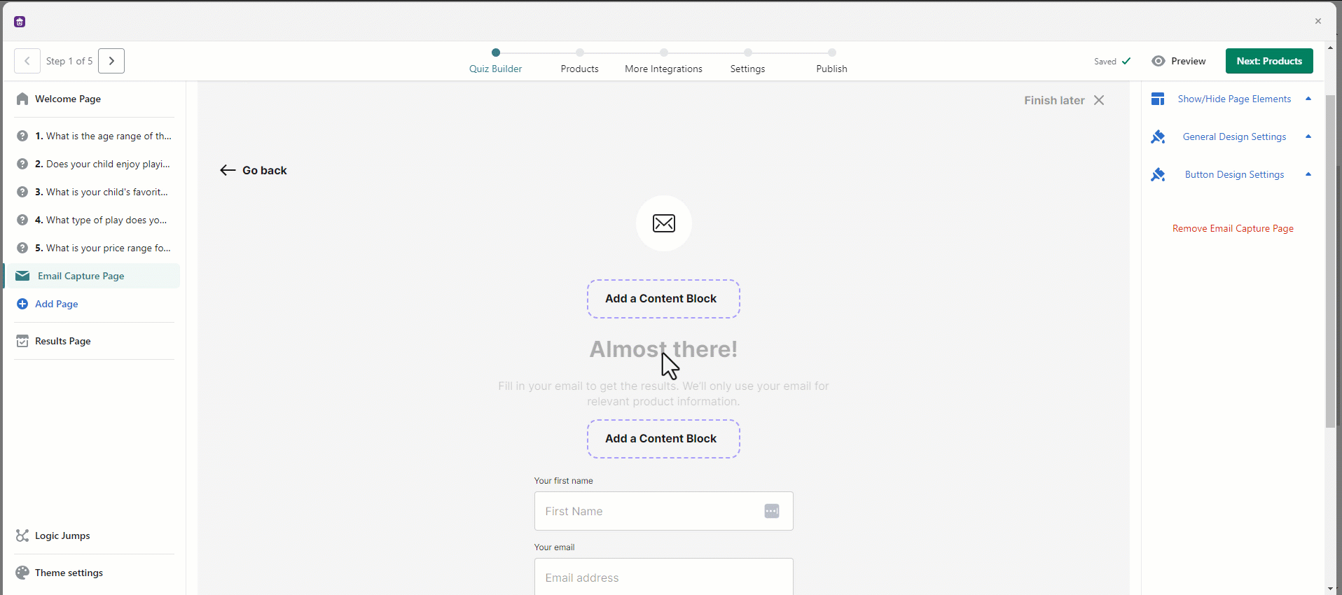The height and width of the screenshot is (595, 1342).
Task: Click the Welcome Page home icon
Action: click(x=22, y=99)
